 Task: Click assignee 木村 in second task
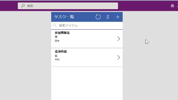point(57,59)
